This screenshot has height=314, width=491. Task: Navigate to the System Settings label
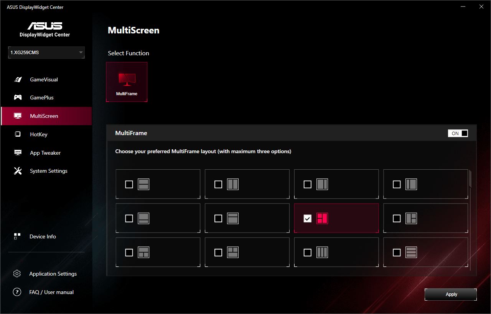[49, 171]
